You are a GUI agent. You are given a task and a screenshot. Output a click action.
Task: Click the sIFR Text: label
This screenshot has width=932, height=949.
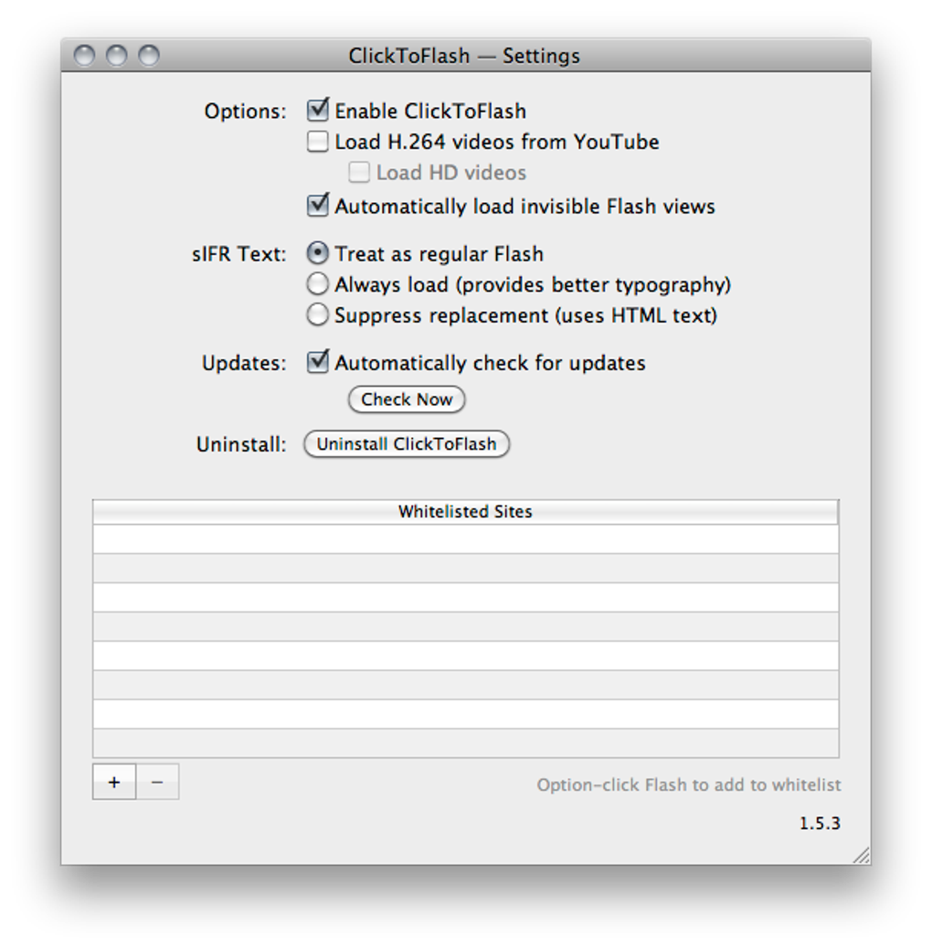238,254
